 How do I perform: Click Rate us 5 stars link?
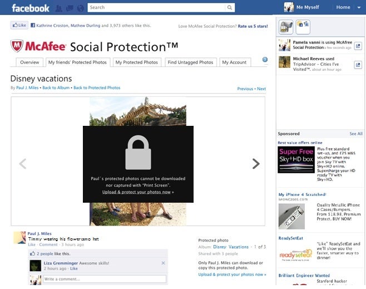[253, 26]
